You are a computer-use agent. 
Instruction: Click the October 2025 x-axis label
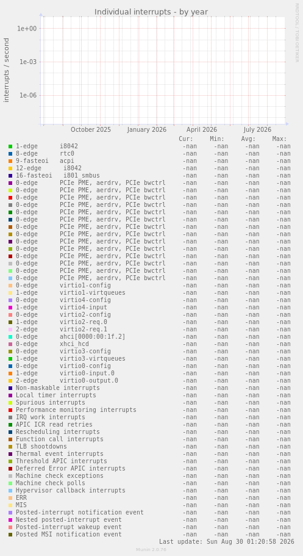[x=91, y=130]
